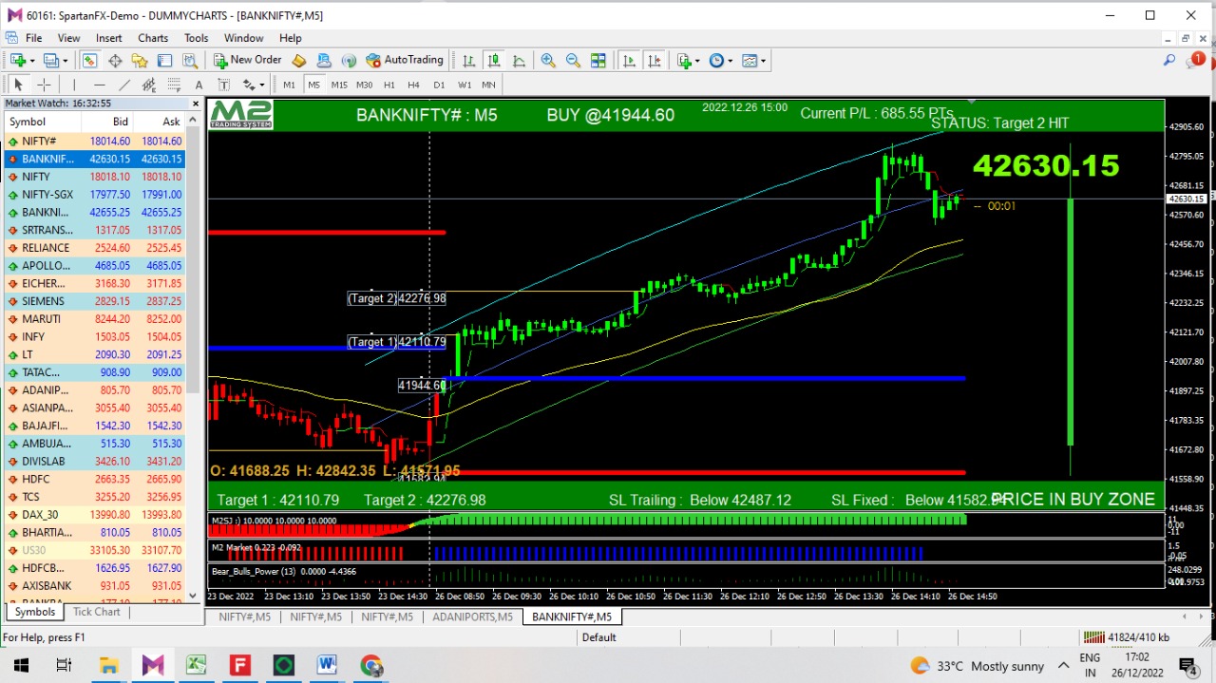Viewport: 1216px width, 683px height.
Task: Switch timeframe to M15
Action: point(339,85)
